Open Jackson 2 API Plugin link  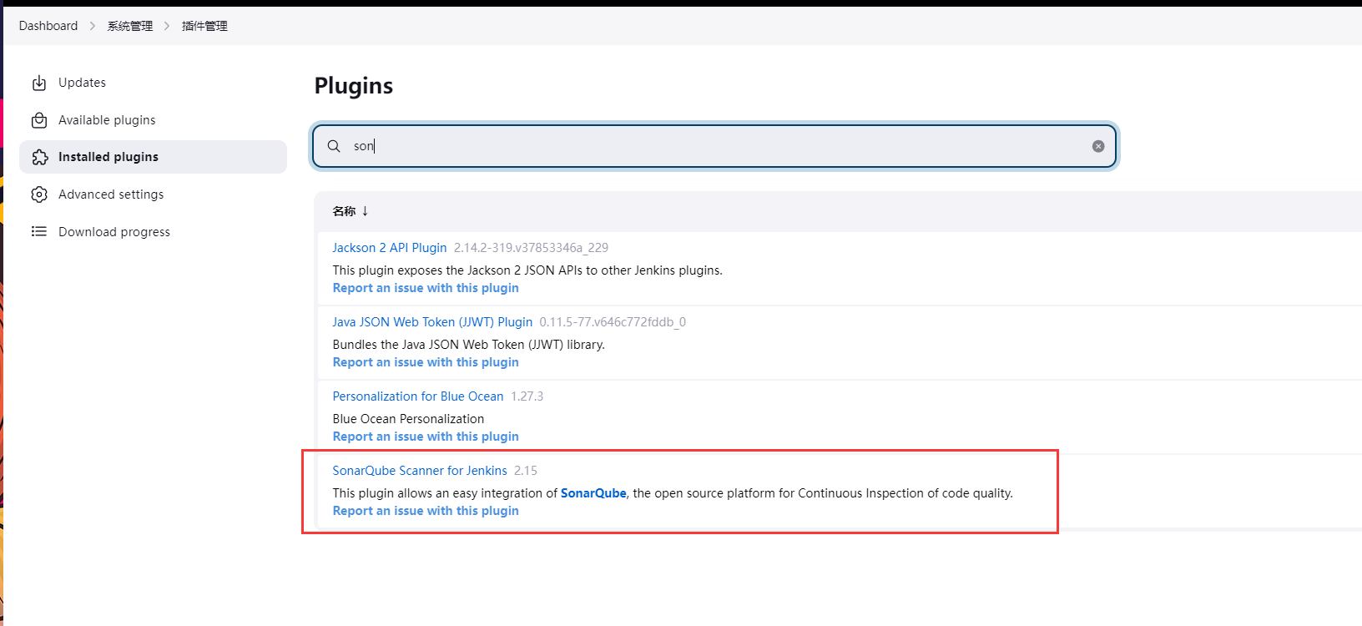pyautogui.click(x=390, y=248)
